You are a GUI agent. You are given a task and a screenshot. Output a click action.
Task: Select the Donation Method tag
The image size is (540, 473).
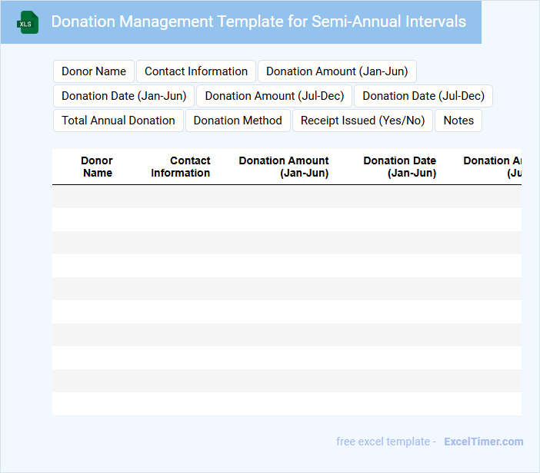[238, 121]
